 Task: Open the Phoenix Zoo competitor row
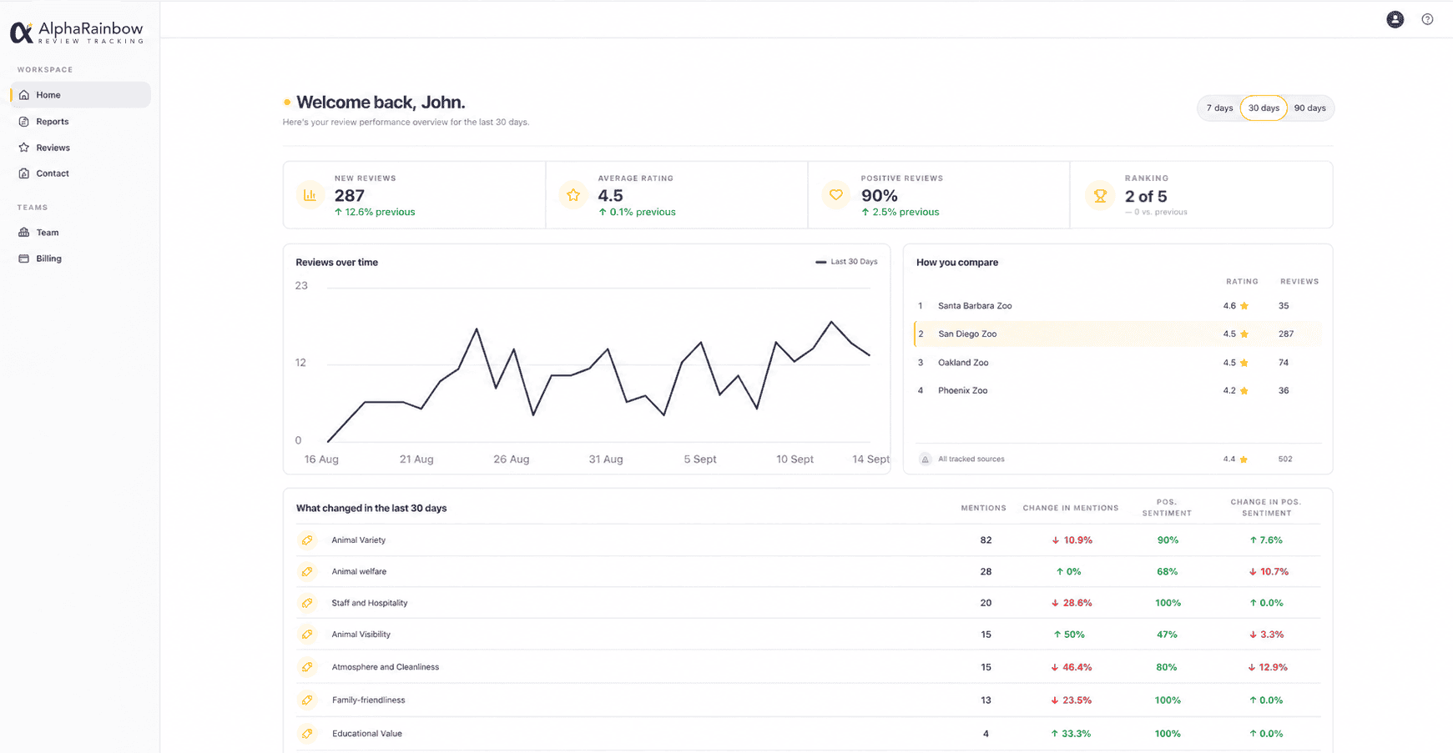(1118, 391)
